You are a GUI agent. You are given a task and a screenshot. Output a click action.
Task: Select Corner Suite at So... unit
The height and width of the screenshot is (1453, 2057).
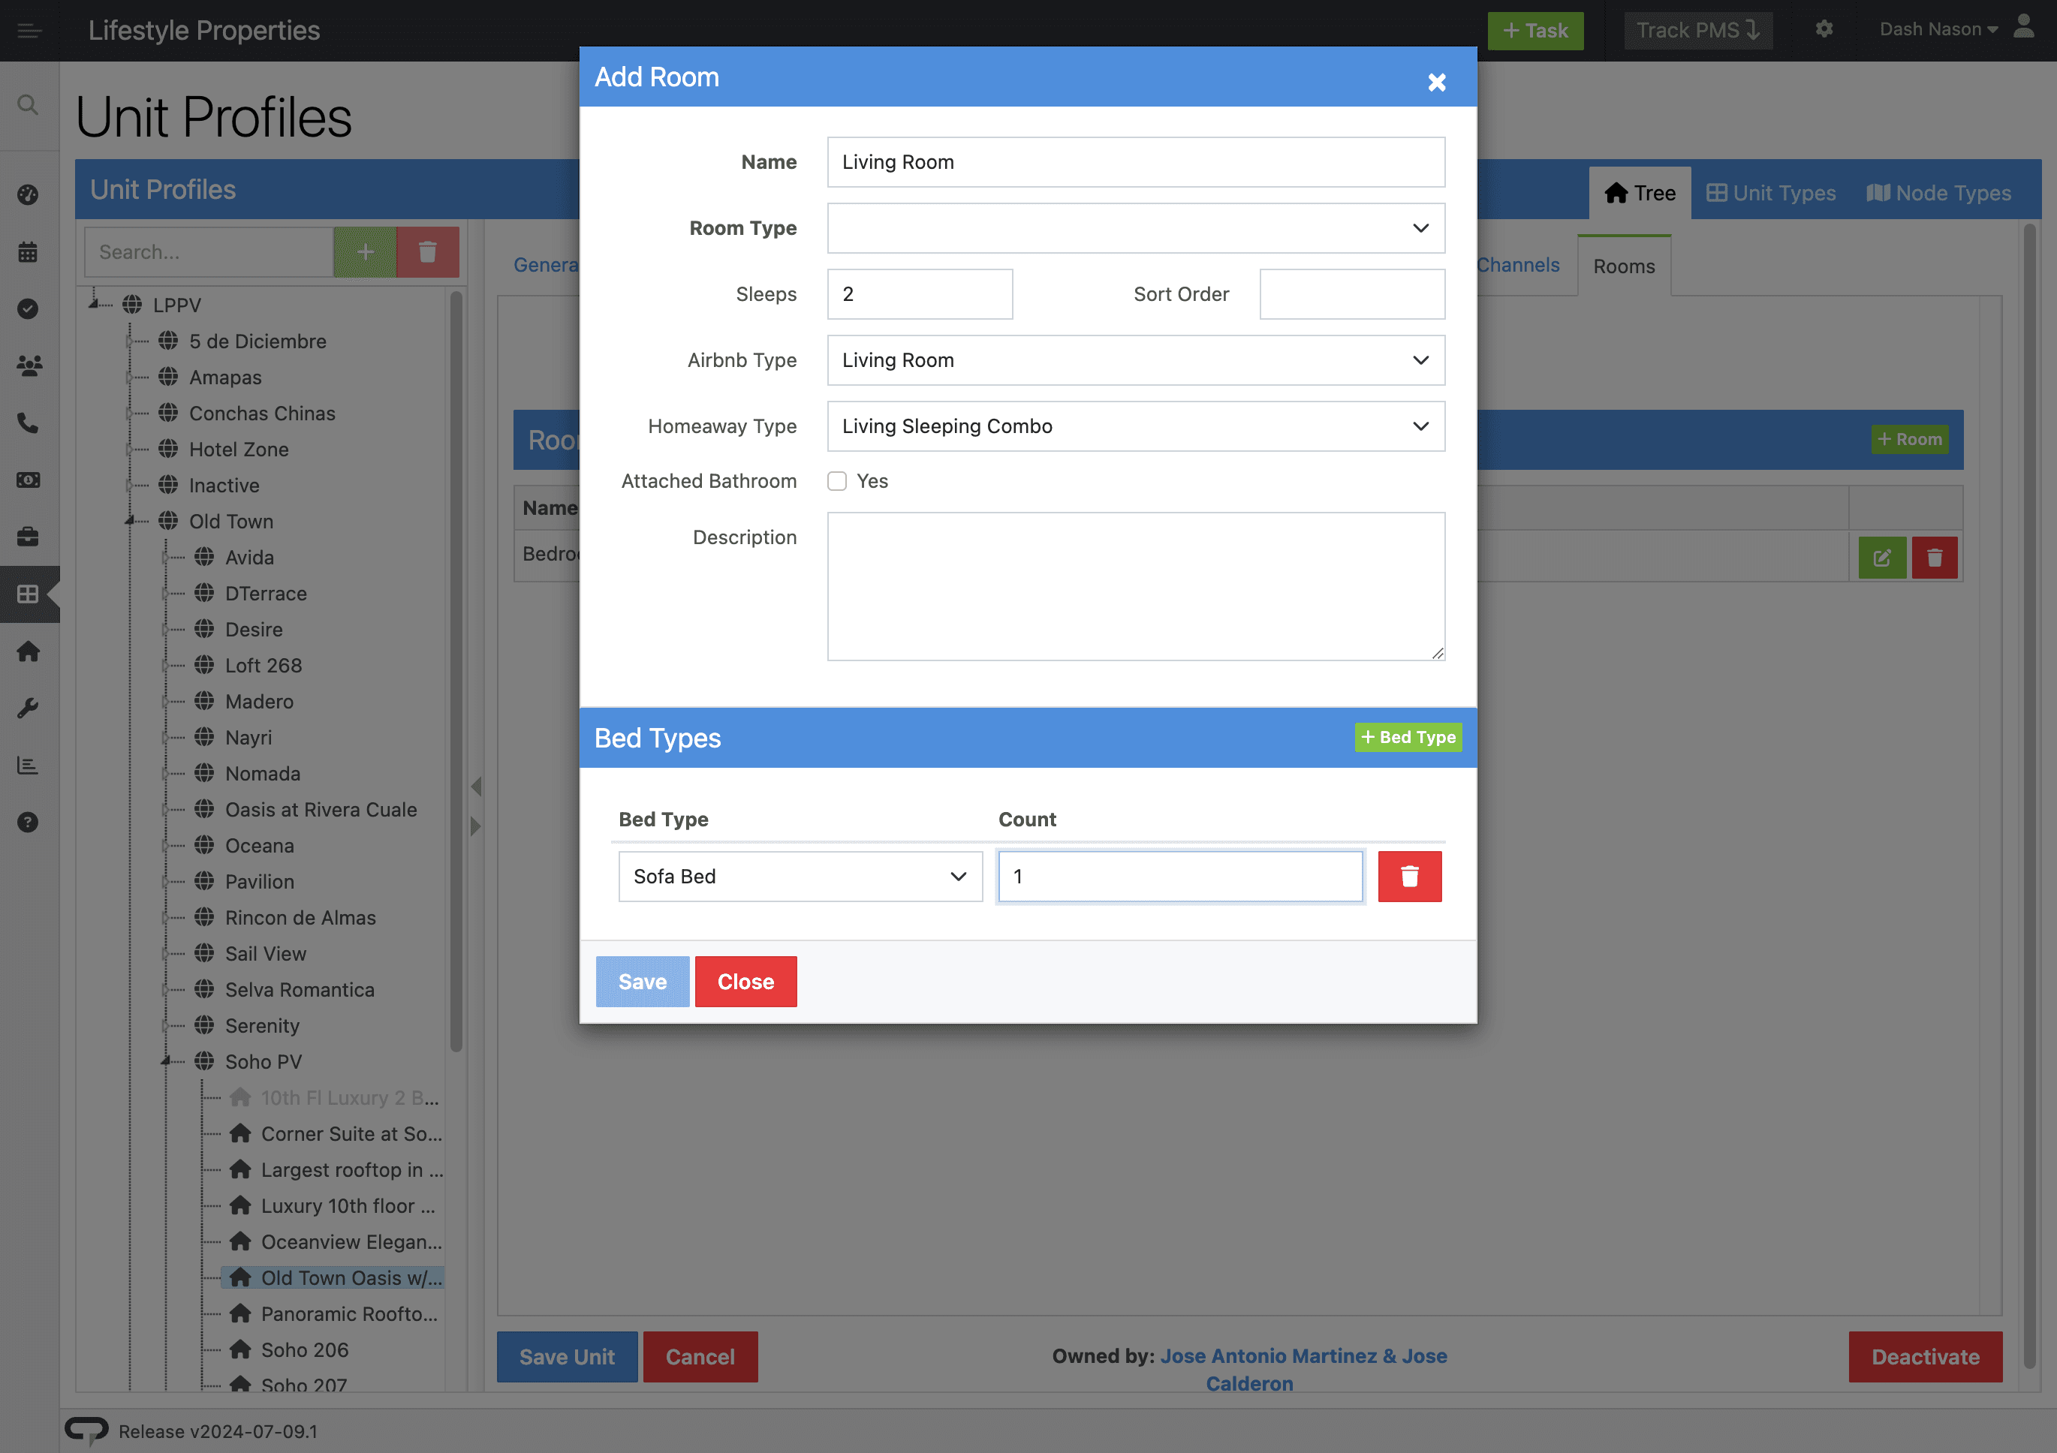pos(351,1134)
